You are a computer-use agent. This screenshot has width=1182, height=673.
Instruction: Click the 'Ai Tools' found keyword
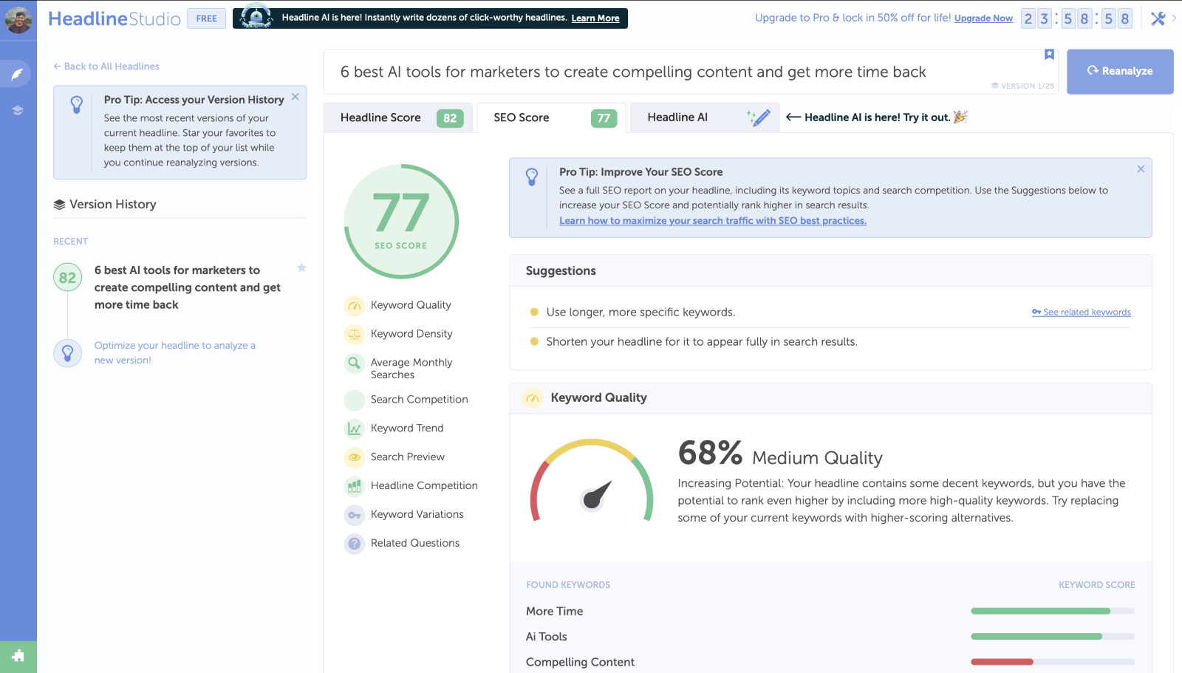tap(547, 637)
